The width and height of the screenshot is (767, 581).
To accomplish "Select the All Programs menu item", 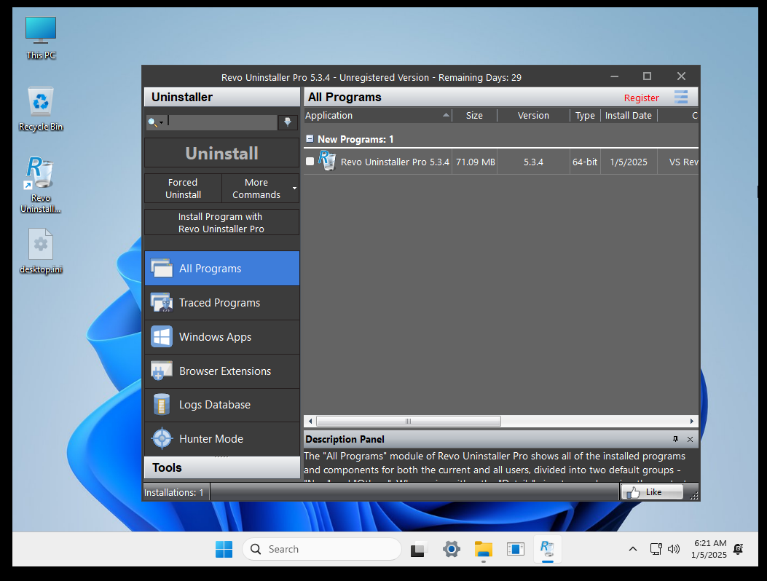I will coord(222,268).
